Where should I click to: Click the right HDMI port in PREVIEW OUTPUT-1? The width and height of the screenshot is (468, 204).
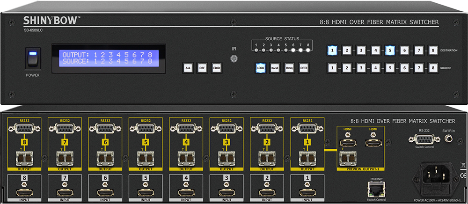373,144
